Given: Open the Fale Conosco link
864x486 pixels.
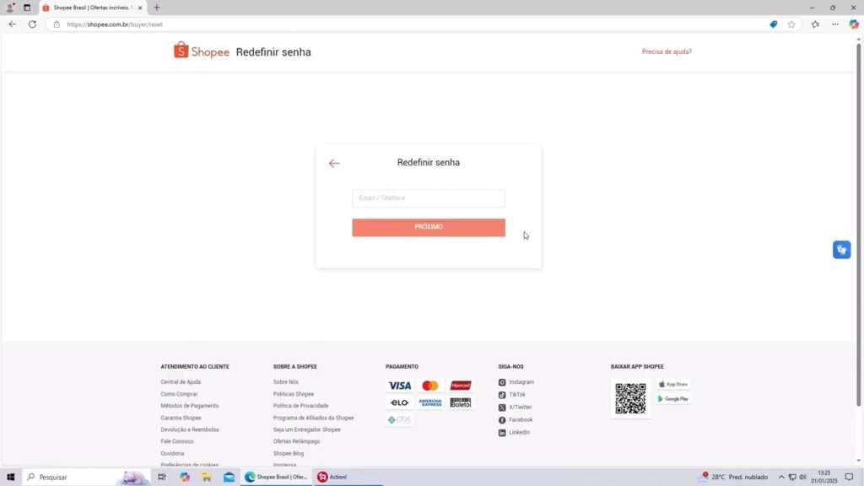Looking at the screenshot, I should (x=177, y=441).
